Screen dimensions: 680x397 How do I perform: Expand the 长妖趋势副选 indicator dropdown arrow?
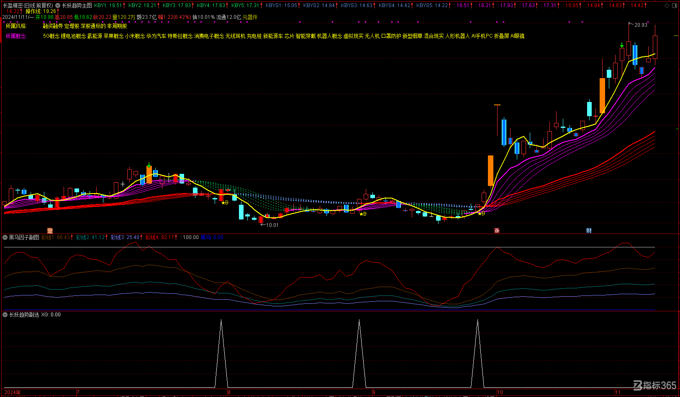[5, 315]
